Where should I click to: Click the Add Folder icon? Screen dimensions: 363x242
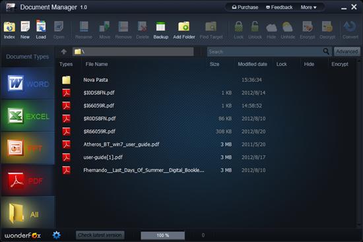184,30
